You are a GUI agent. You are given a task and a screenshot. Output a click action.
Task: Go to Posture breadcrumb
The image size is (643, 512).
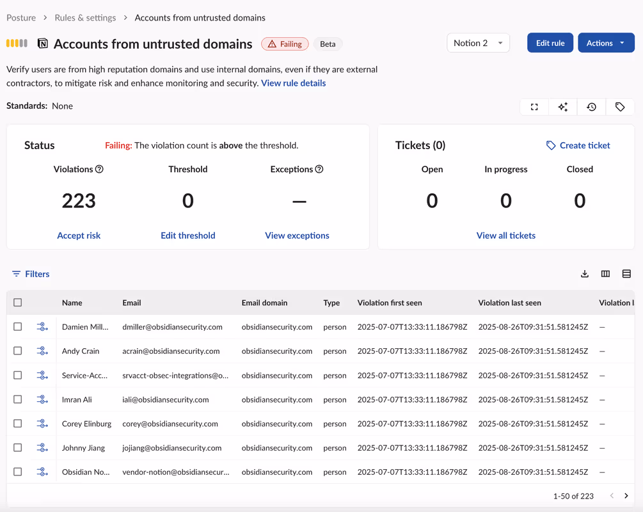(21, 18)
